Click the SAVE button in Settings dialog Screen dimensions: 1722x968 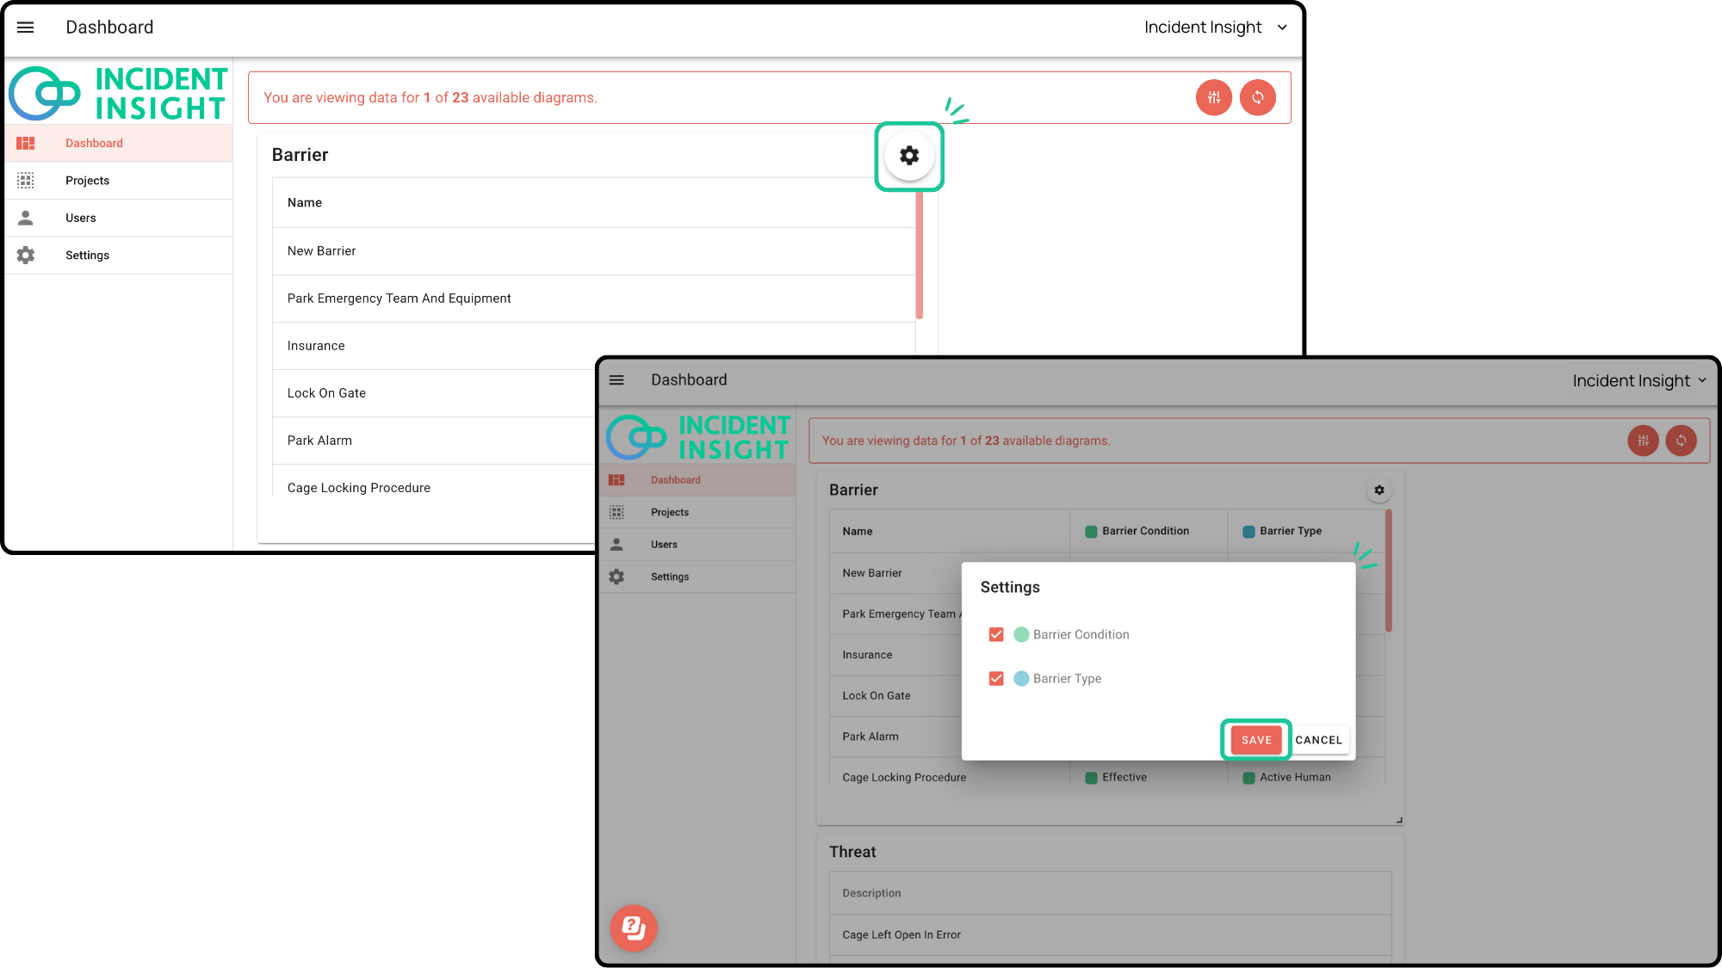pyautogui.click(x=1255, y=740)
